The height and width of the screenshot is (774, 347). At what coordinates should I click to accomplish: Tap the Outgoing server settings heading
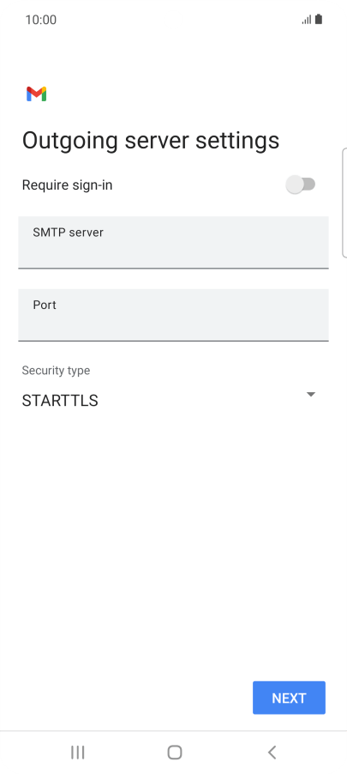pyautogui.click(x=151, y=140)
